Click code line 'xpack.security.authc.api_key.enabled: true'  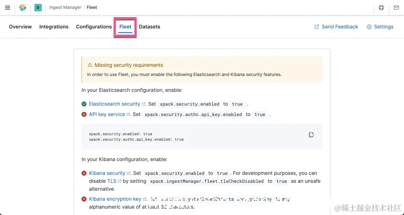136,139
